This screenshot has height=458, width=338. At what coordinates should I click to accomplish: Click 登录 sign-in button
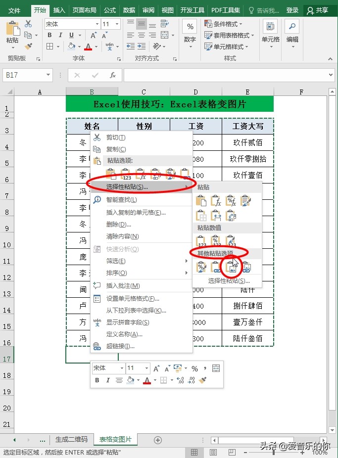click(x=292, y=10)
